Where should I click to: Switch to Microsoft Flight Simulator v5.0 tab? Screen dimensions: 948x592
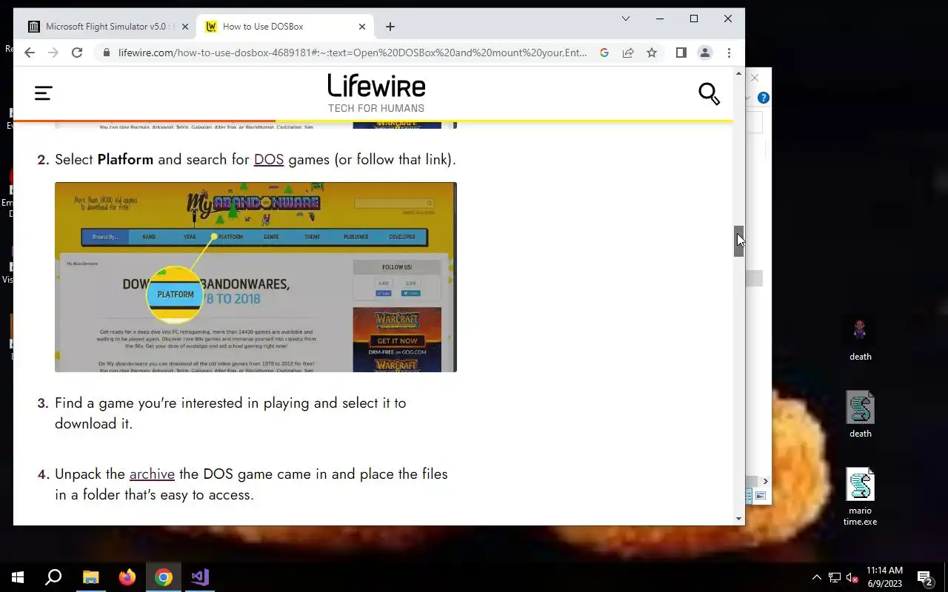point(109,27)
